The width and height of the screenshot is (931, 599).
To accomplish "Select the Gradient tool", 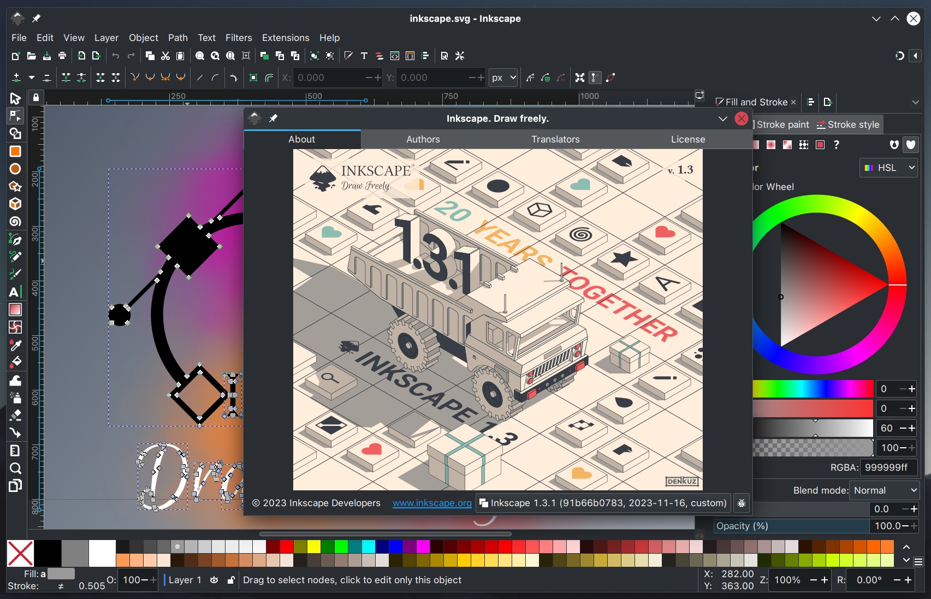I will [15, 310].
